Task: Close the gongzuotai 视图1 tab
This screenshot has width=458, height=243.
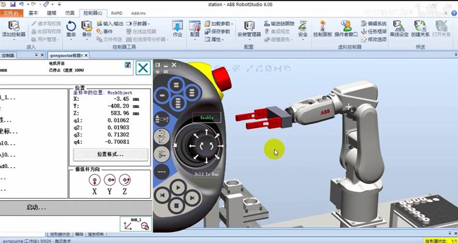Action: coord(86,55)
